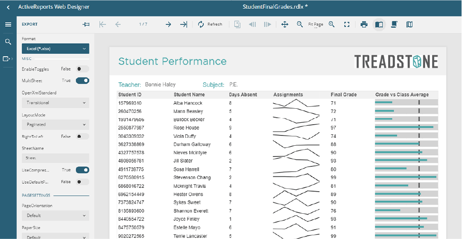Click the StudentFinalGrades.rdlx file title

[x=275, y=7]
